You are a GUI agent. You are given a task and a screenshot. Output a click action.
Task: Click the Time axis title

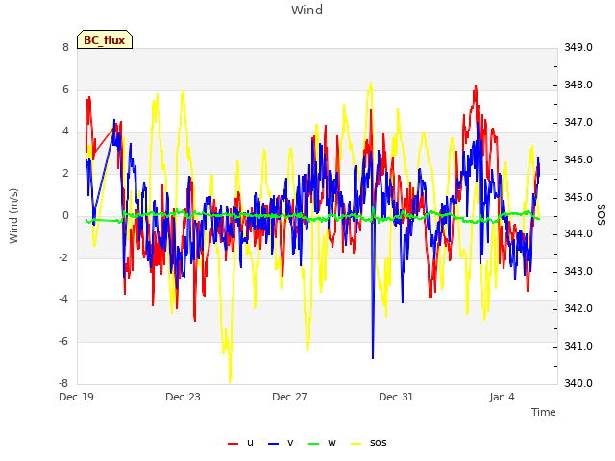click(x=544, y=412)
